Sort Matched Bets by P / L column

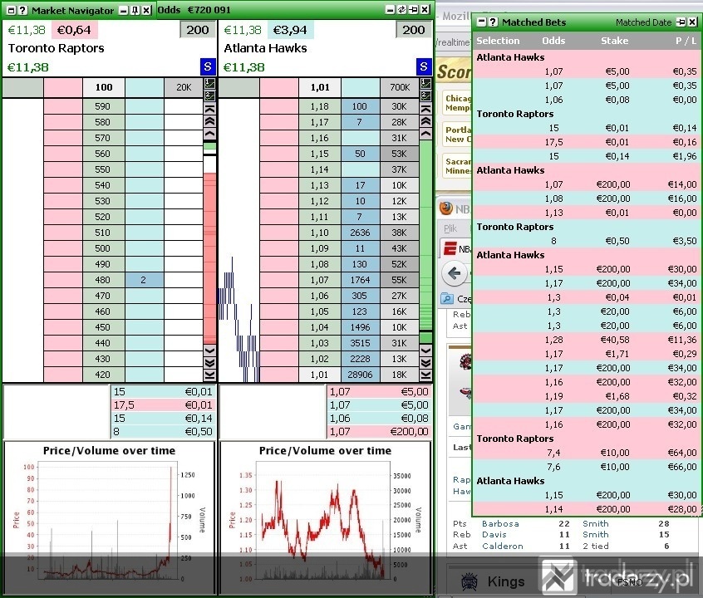tap(686, 41)
